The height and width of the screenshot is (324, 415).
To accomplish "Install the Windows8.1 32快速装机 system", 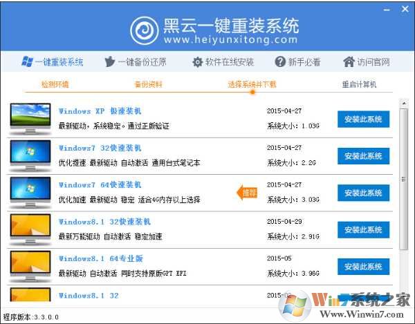I will [x=363, y=229].
